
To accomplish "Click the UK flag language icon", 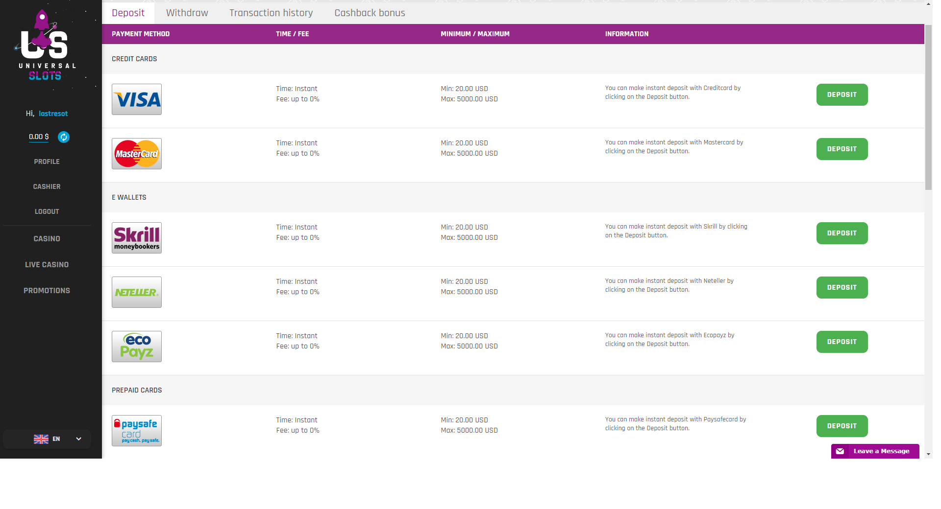I will 41,439.
